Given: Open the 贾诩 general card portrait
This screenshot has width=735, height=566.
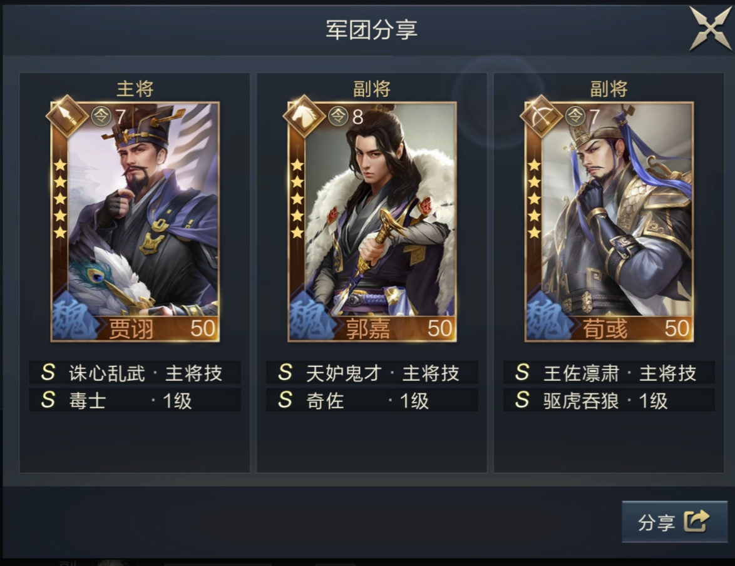Looking at the screenshot, I should pos(135,221).
